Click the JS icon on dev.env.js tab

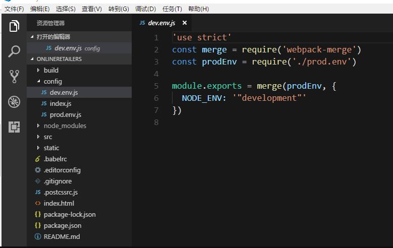pos(142,23)
